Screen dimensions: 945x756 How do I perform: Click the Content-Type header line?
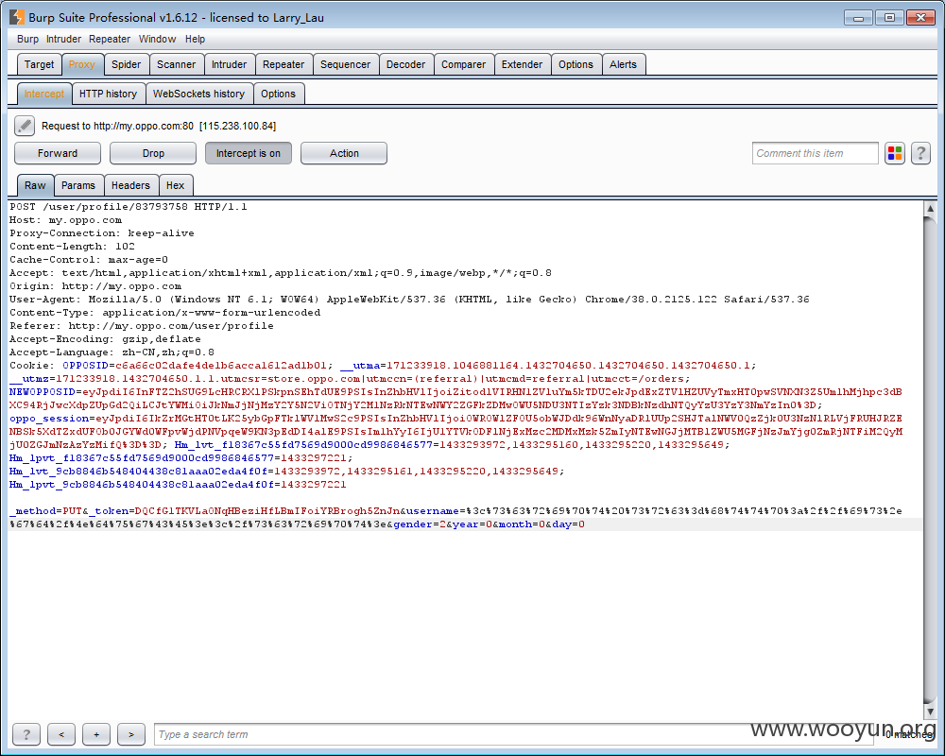pos(165,313)
